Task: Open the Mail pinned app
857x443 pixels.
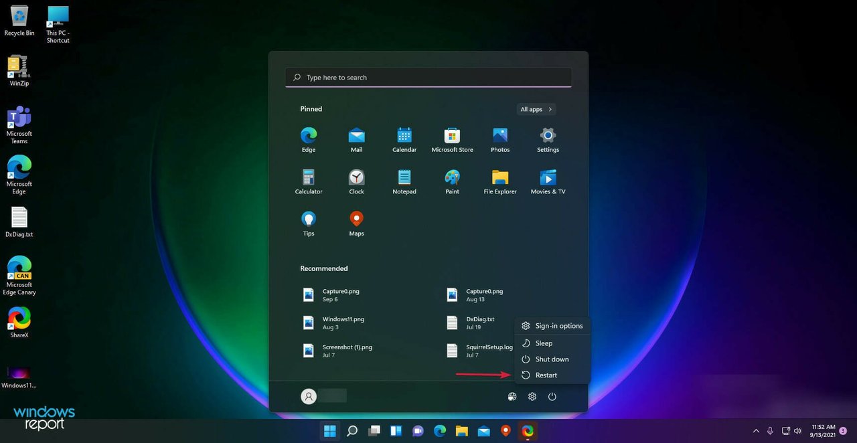Action: [x=356, y=140]
